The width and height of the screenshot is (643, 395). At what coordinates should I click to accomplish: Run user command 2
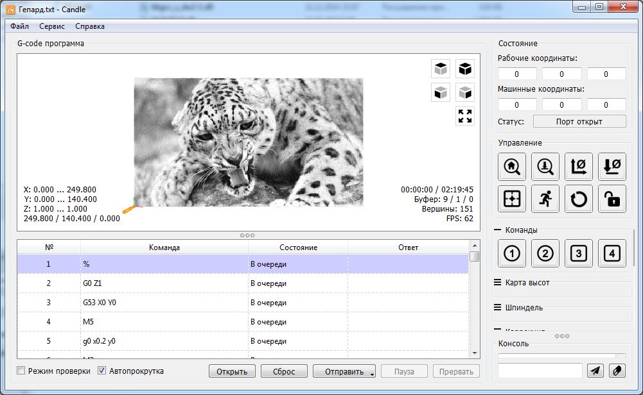click(x=545, y=253)
